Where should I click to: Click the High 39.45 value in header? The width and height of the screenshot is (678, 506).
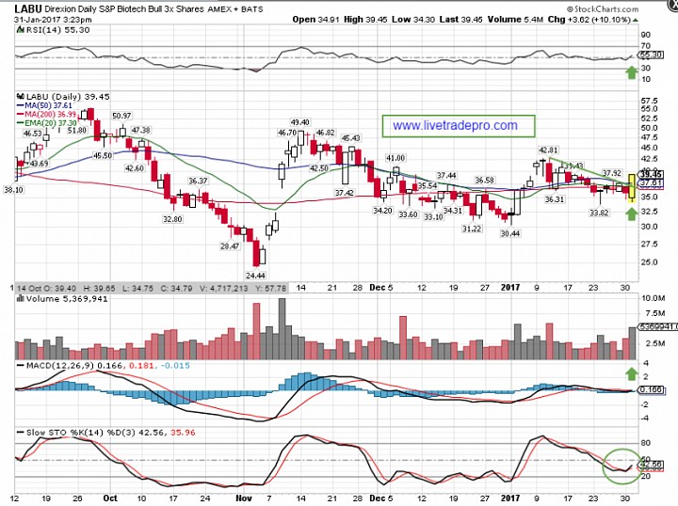tap(365, 20)
